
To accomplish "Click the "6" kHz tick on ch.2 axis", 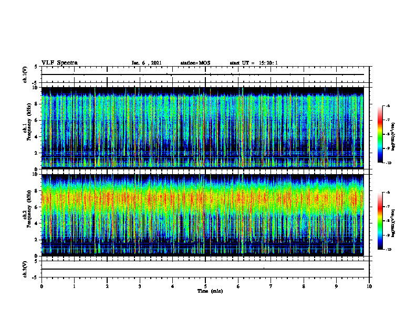I will [37, 207].
